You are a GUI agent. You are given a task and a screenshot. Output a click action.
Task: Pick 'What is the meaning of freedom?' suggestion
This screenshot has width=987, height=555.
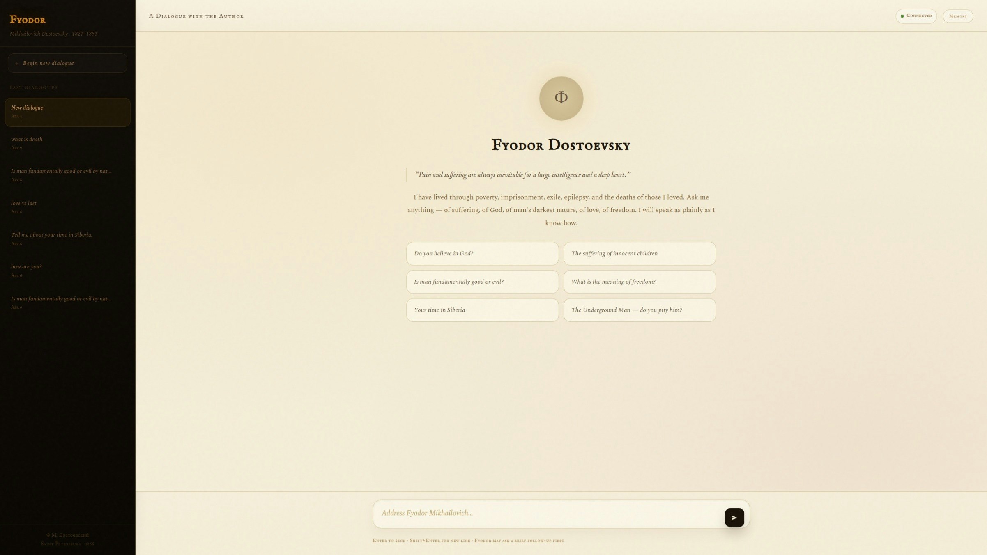click(x=639, y=282)
